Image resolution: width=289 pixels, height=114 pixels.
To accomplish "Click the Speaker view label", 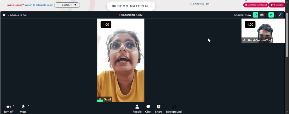I will pyautogui.click(x=242, y=15).
